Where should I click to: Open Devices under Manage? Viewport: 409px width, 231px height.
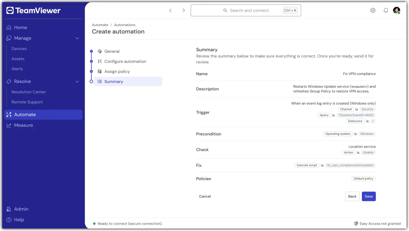coord(19,49)
